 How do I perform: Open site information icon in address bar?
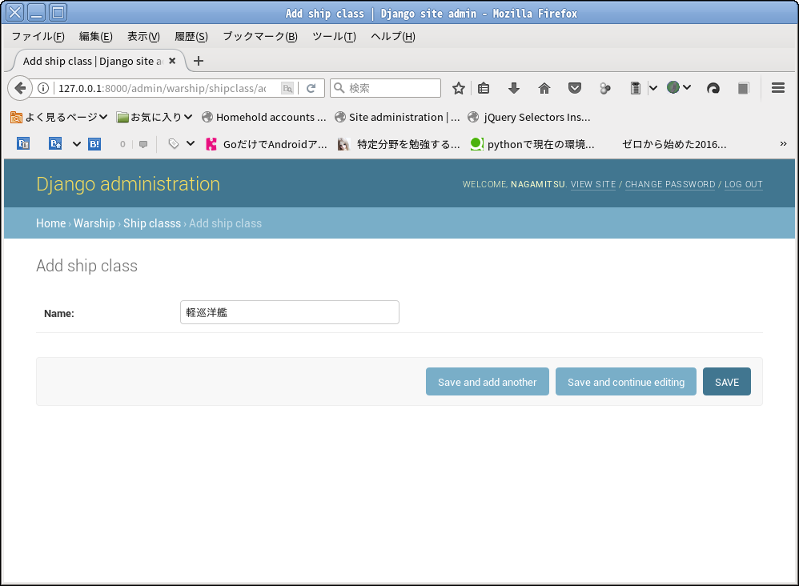tap(44, 88)
